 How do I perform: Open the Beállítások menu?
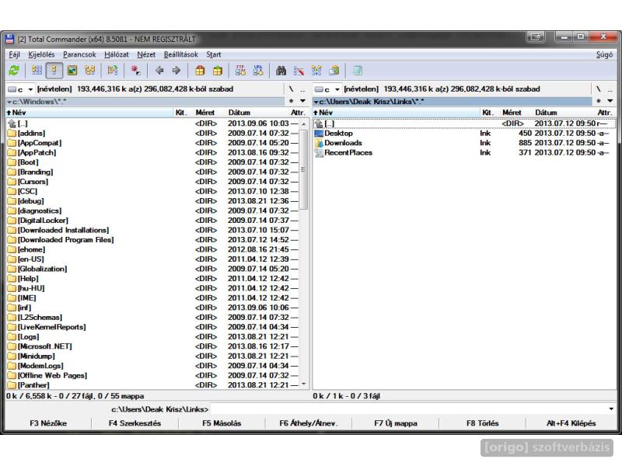(x=180, y=54)
